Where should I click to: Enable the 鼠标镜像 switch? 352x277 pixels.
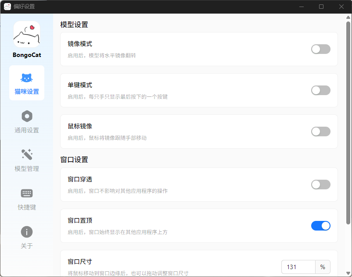click(321, 131)
